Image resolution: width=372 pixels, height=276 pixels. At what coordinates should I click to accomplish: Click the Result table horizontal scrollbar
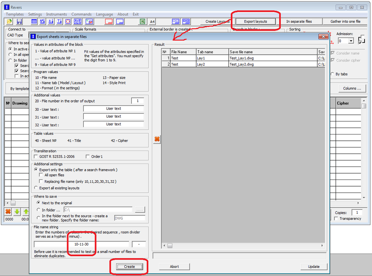[x=243, y=245]
